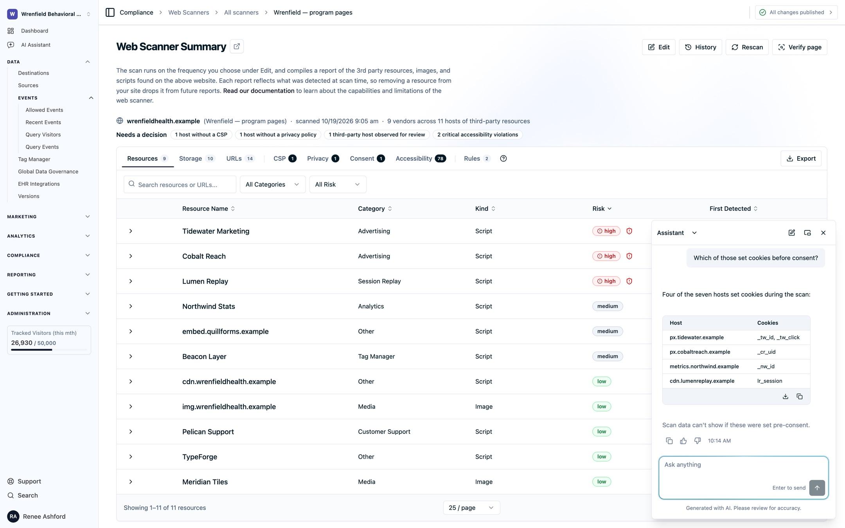The height and width of the screenshot is (528, 845).
Task: Click the Rescan button
Action: (747, 47)
